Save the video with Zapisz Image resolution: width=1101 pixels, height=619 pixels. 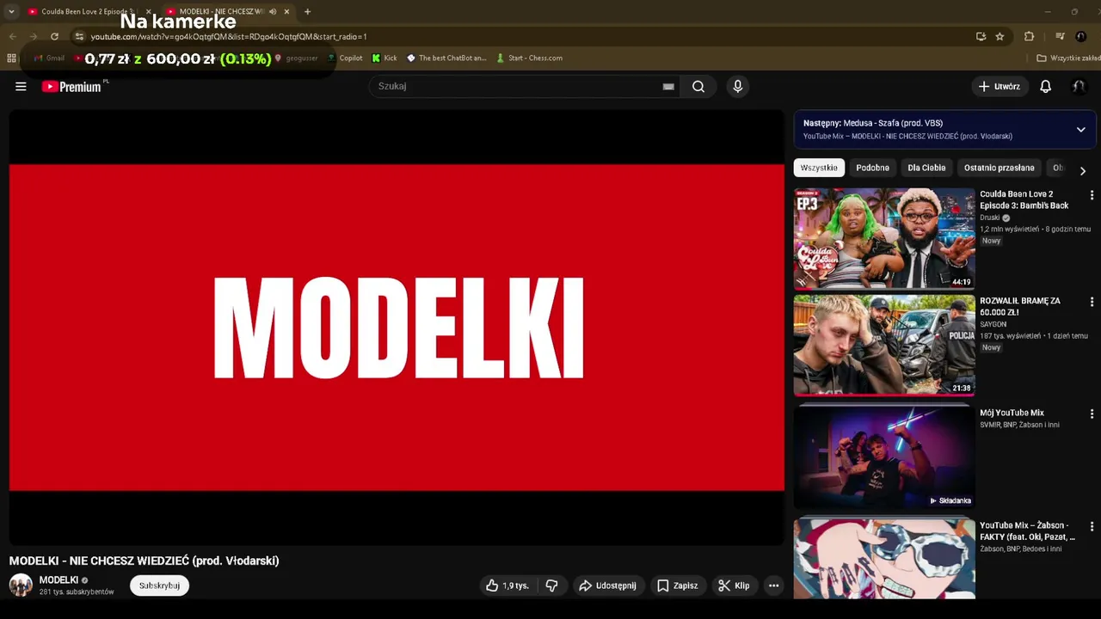coord(678,585)
